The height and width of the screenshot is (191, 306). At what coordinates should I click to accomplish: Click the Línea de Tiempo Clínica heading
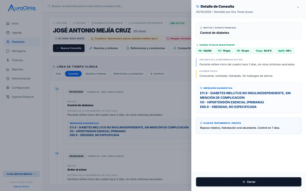tap(77, 67)
